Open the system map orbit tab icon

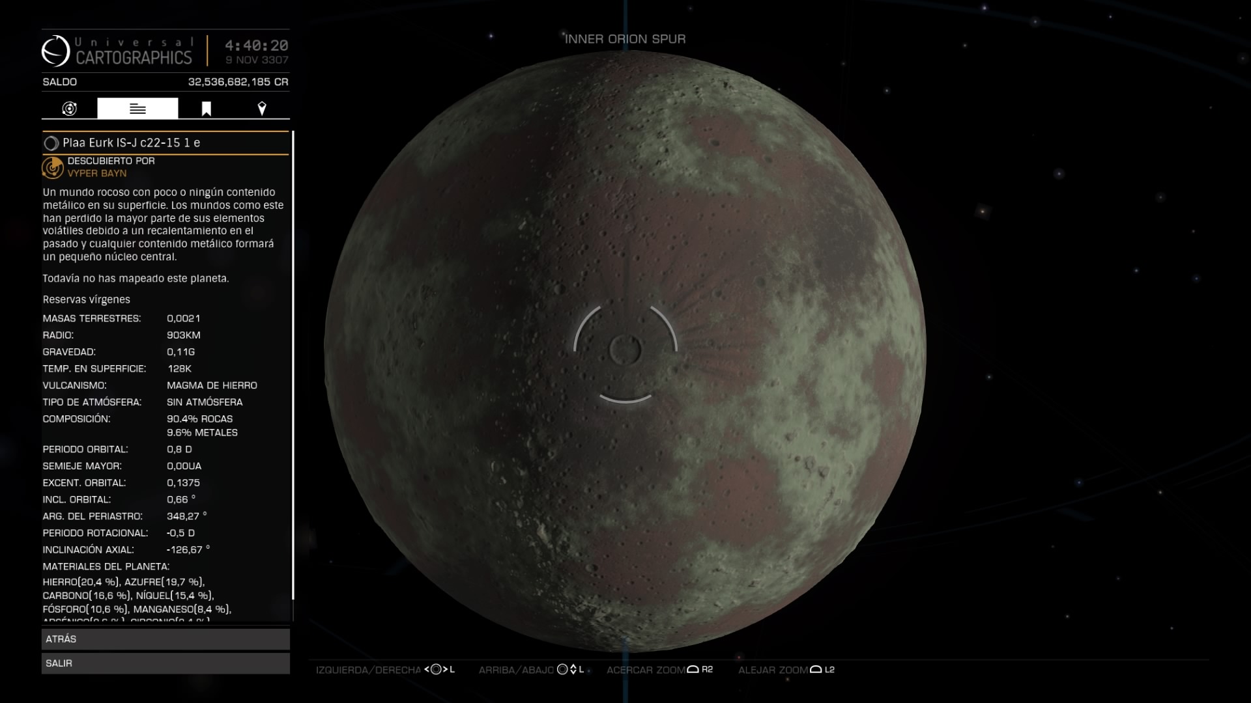click(70, 109)
